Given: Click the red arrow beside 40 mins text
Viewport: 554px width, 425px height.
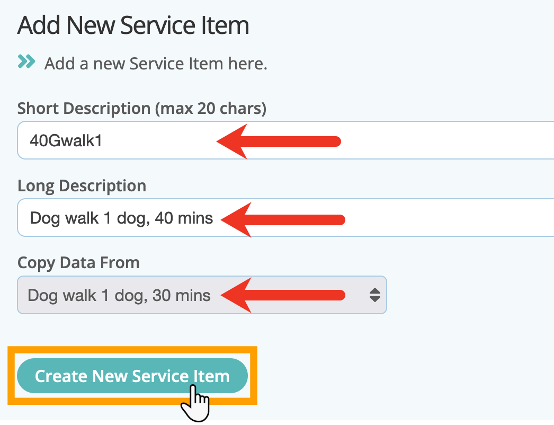Looking at the screenshot, I should [x=283, y=219].
